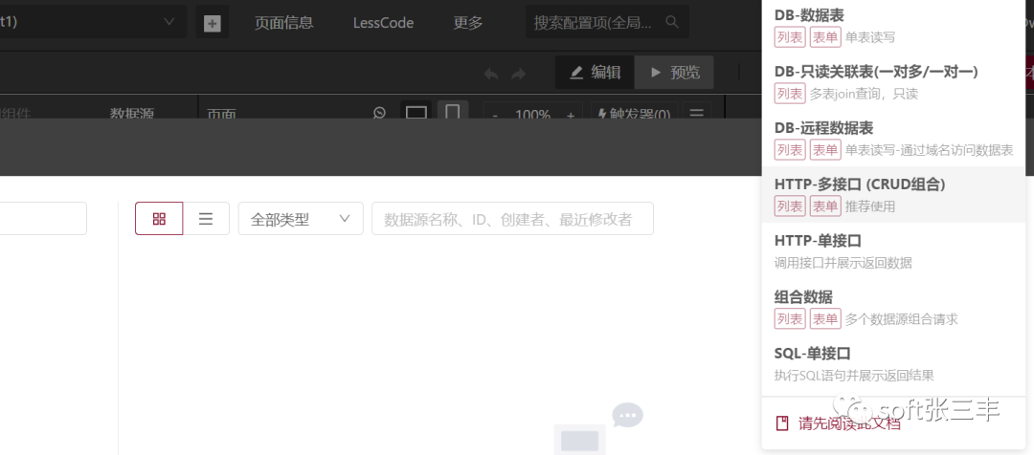Viewport: 1034px width, 455px height.
Task: Choose DB-数据表 data source type
Action: click(808, 15)
